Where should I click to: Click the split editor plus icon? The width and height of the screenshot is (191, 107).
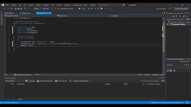tap(164, 16)
